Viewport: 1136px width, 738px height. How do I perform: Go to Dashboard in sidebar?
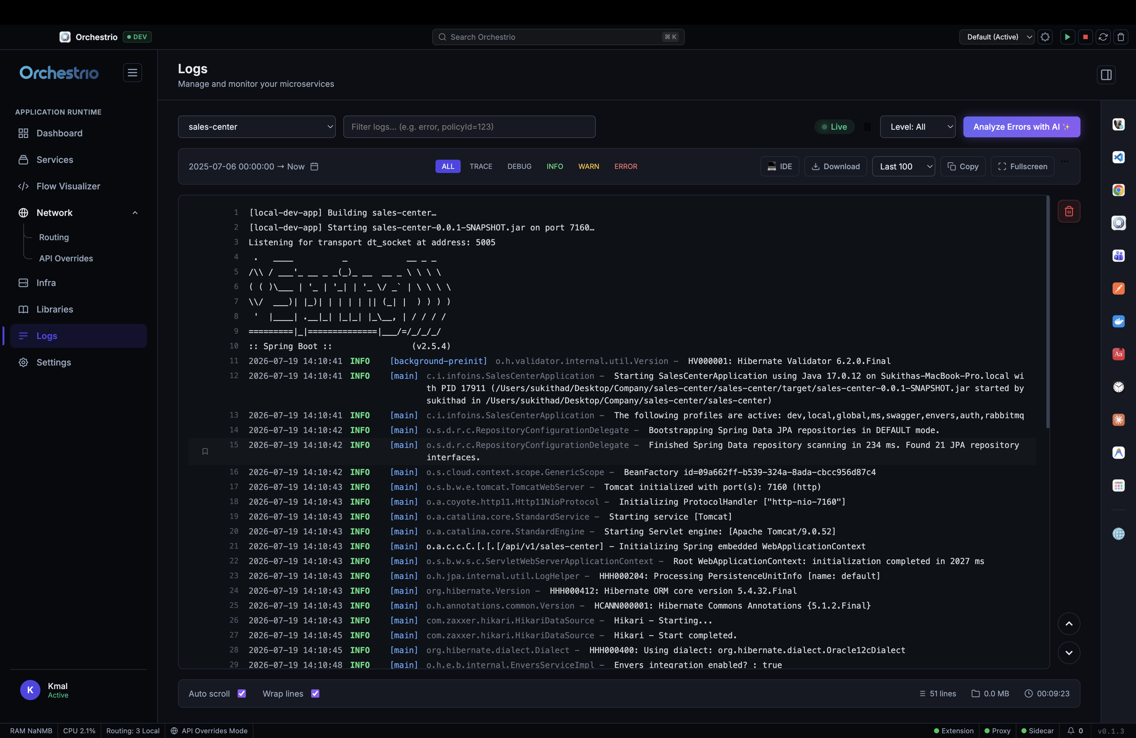(78, 133)
